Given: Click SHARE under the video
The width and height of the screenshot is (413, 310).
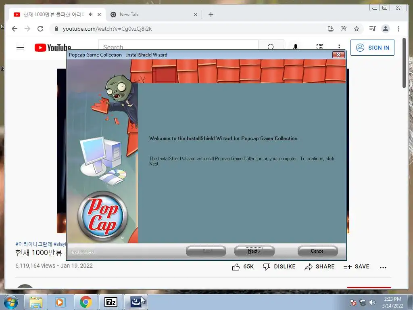Looking at the screenshot, I should pos(319,267).
